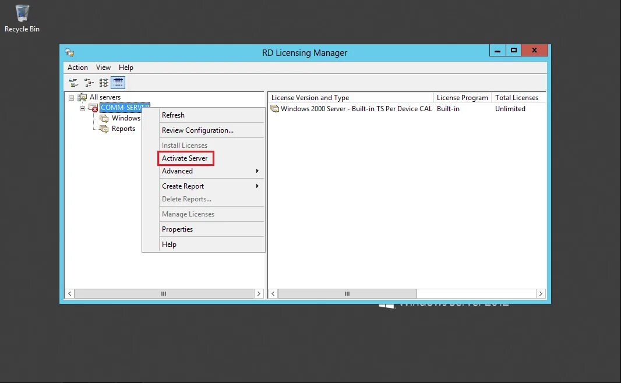Select the highlighted details view toolbar icon

pyautogui.click(x=118, y=82)
